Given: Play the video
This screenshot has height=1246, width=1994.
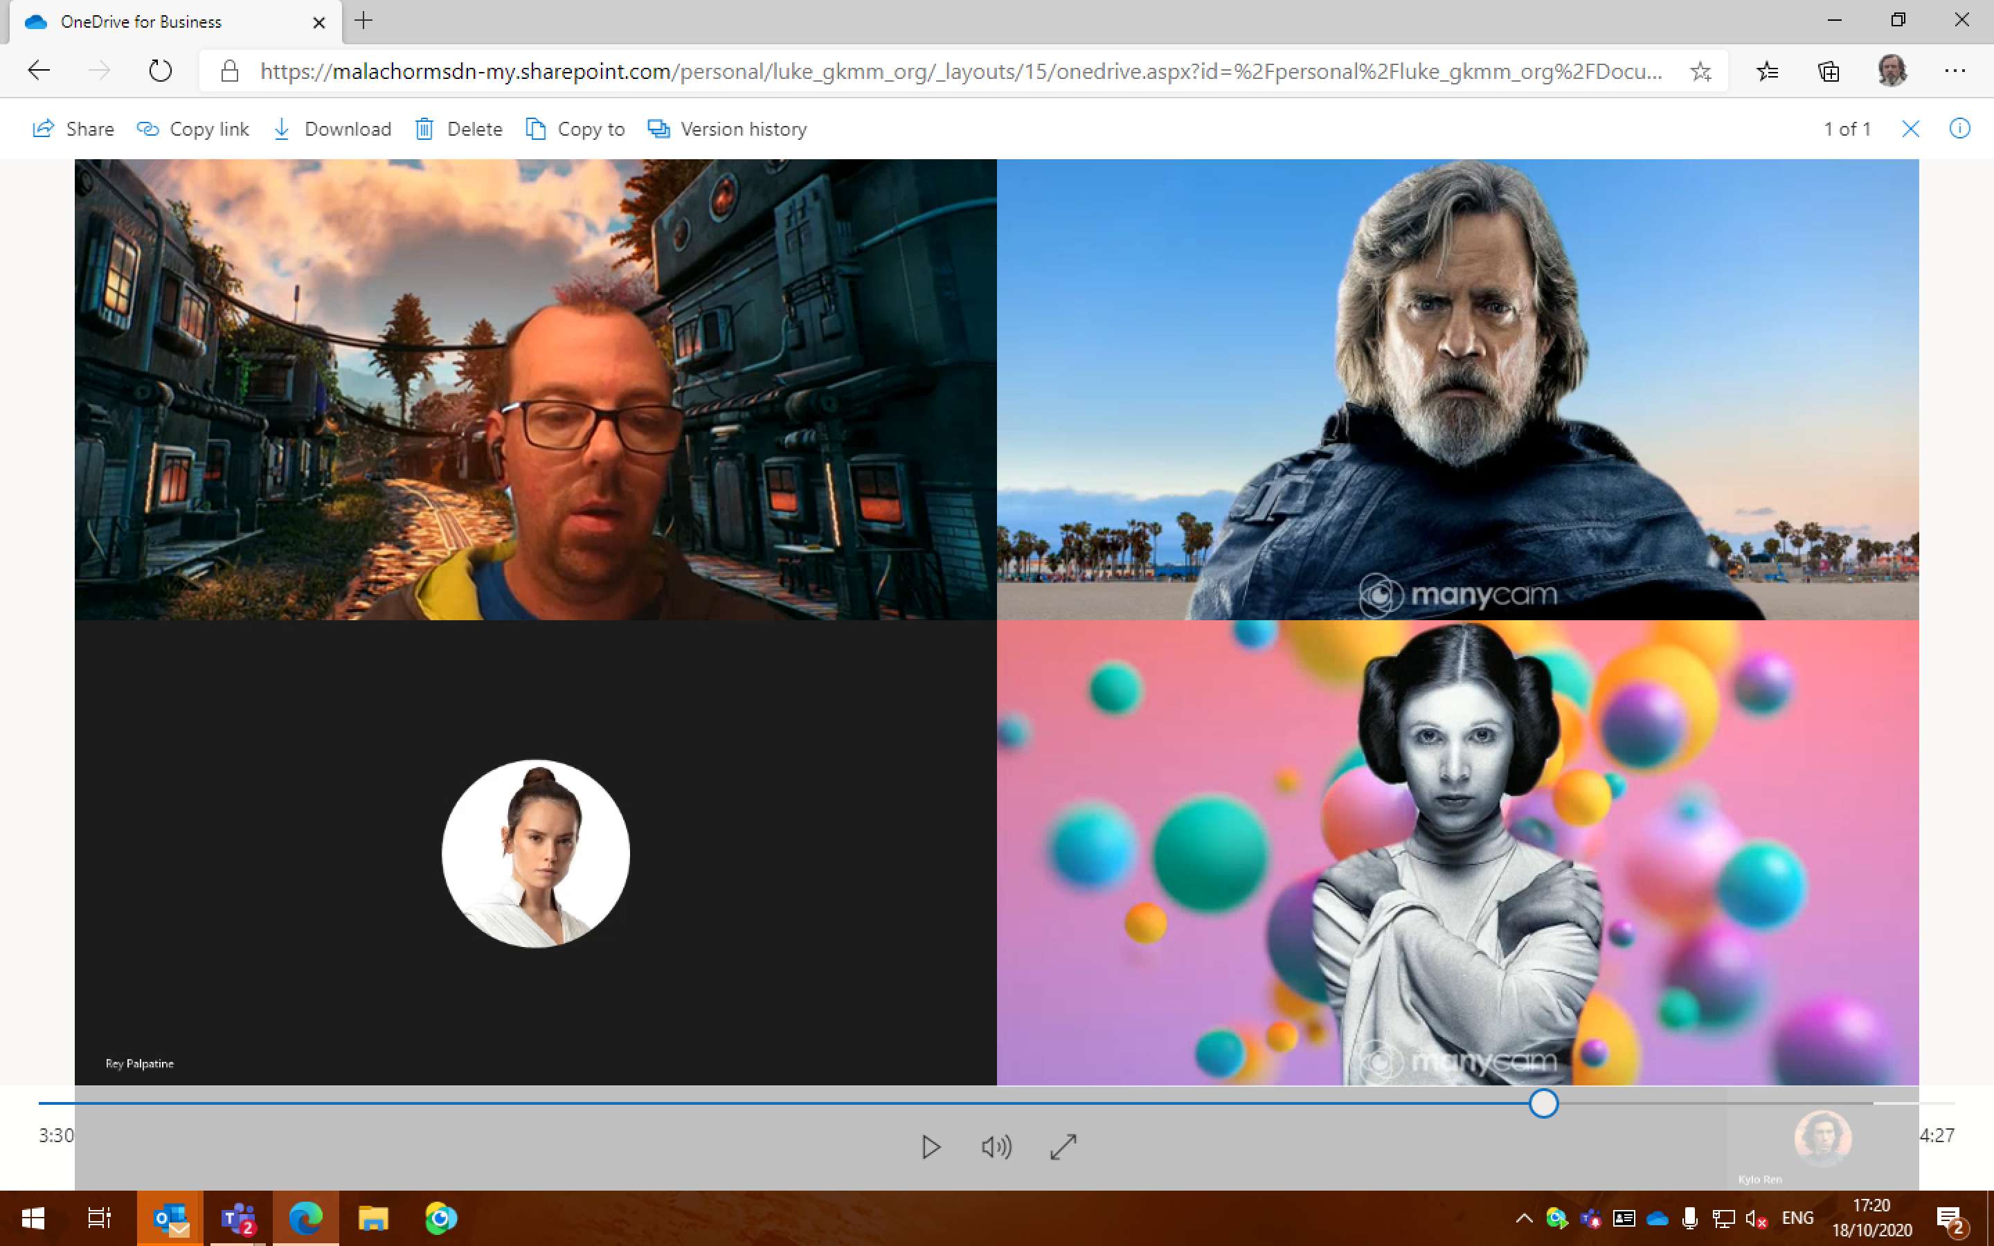Looking at the screenshot, I should pos(931,1146).
